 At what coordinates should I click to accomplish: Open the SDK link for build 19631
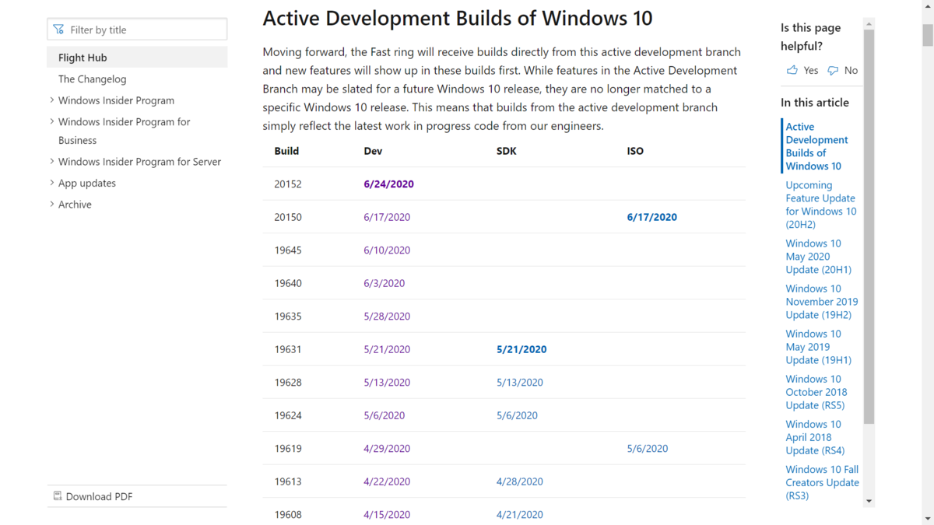coord(521,348)
